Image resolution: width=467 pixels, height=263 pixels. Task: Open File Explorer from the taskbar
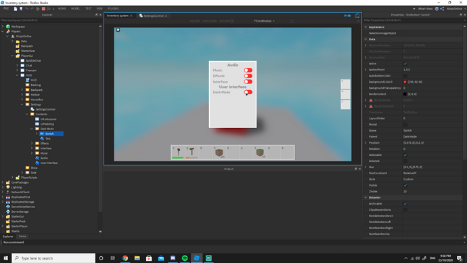[x=137, y=258]
